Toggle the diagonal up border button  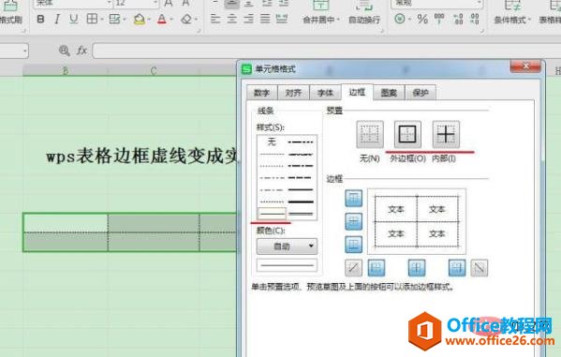click(x=353, y=268)
